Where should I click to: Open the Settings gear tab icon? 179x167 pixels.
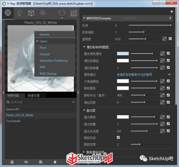coord(43,13)
